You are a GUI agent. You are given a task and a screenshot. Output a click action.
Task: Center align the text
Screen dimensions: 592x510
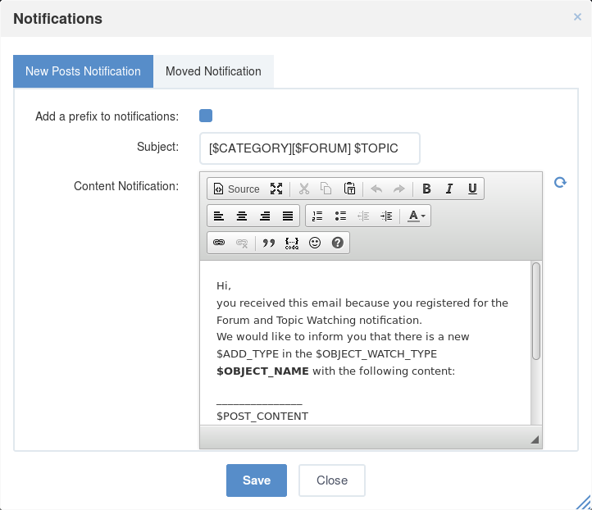coord(242,216)
